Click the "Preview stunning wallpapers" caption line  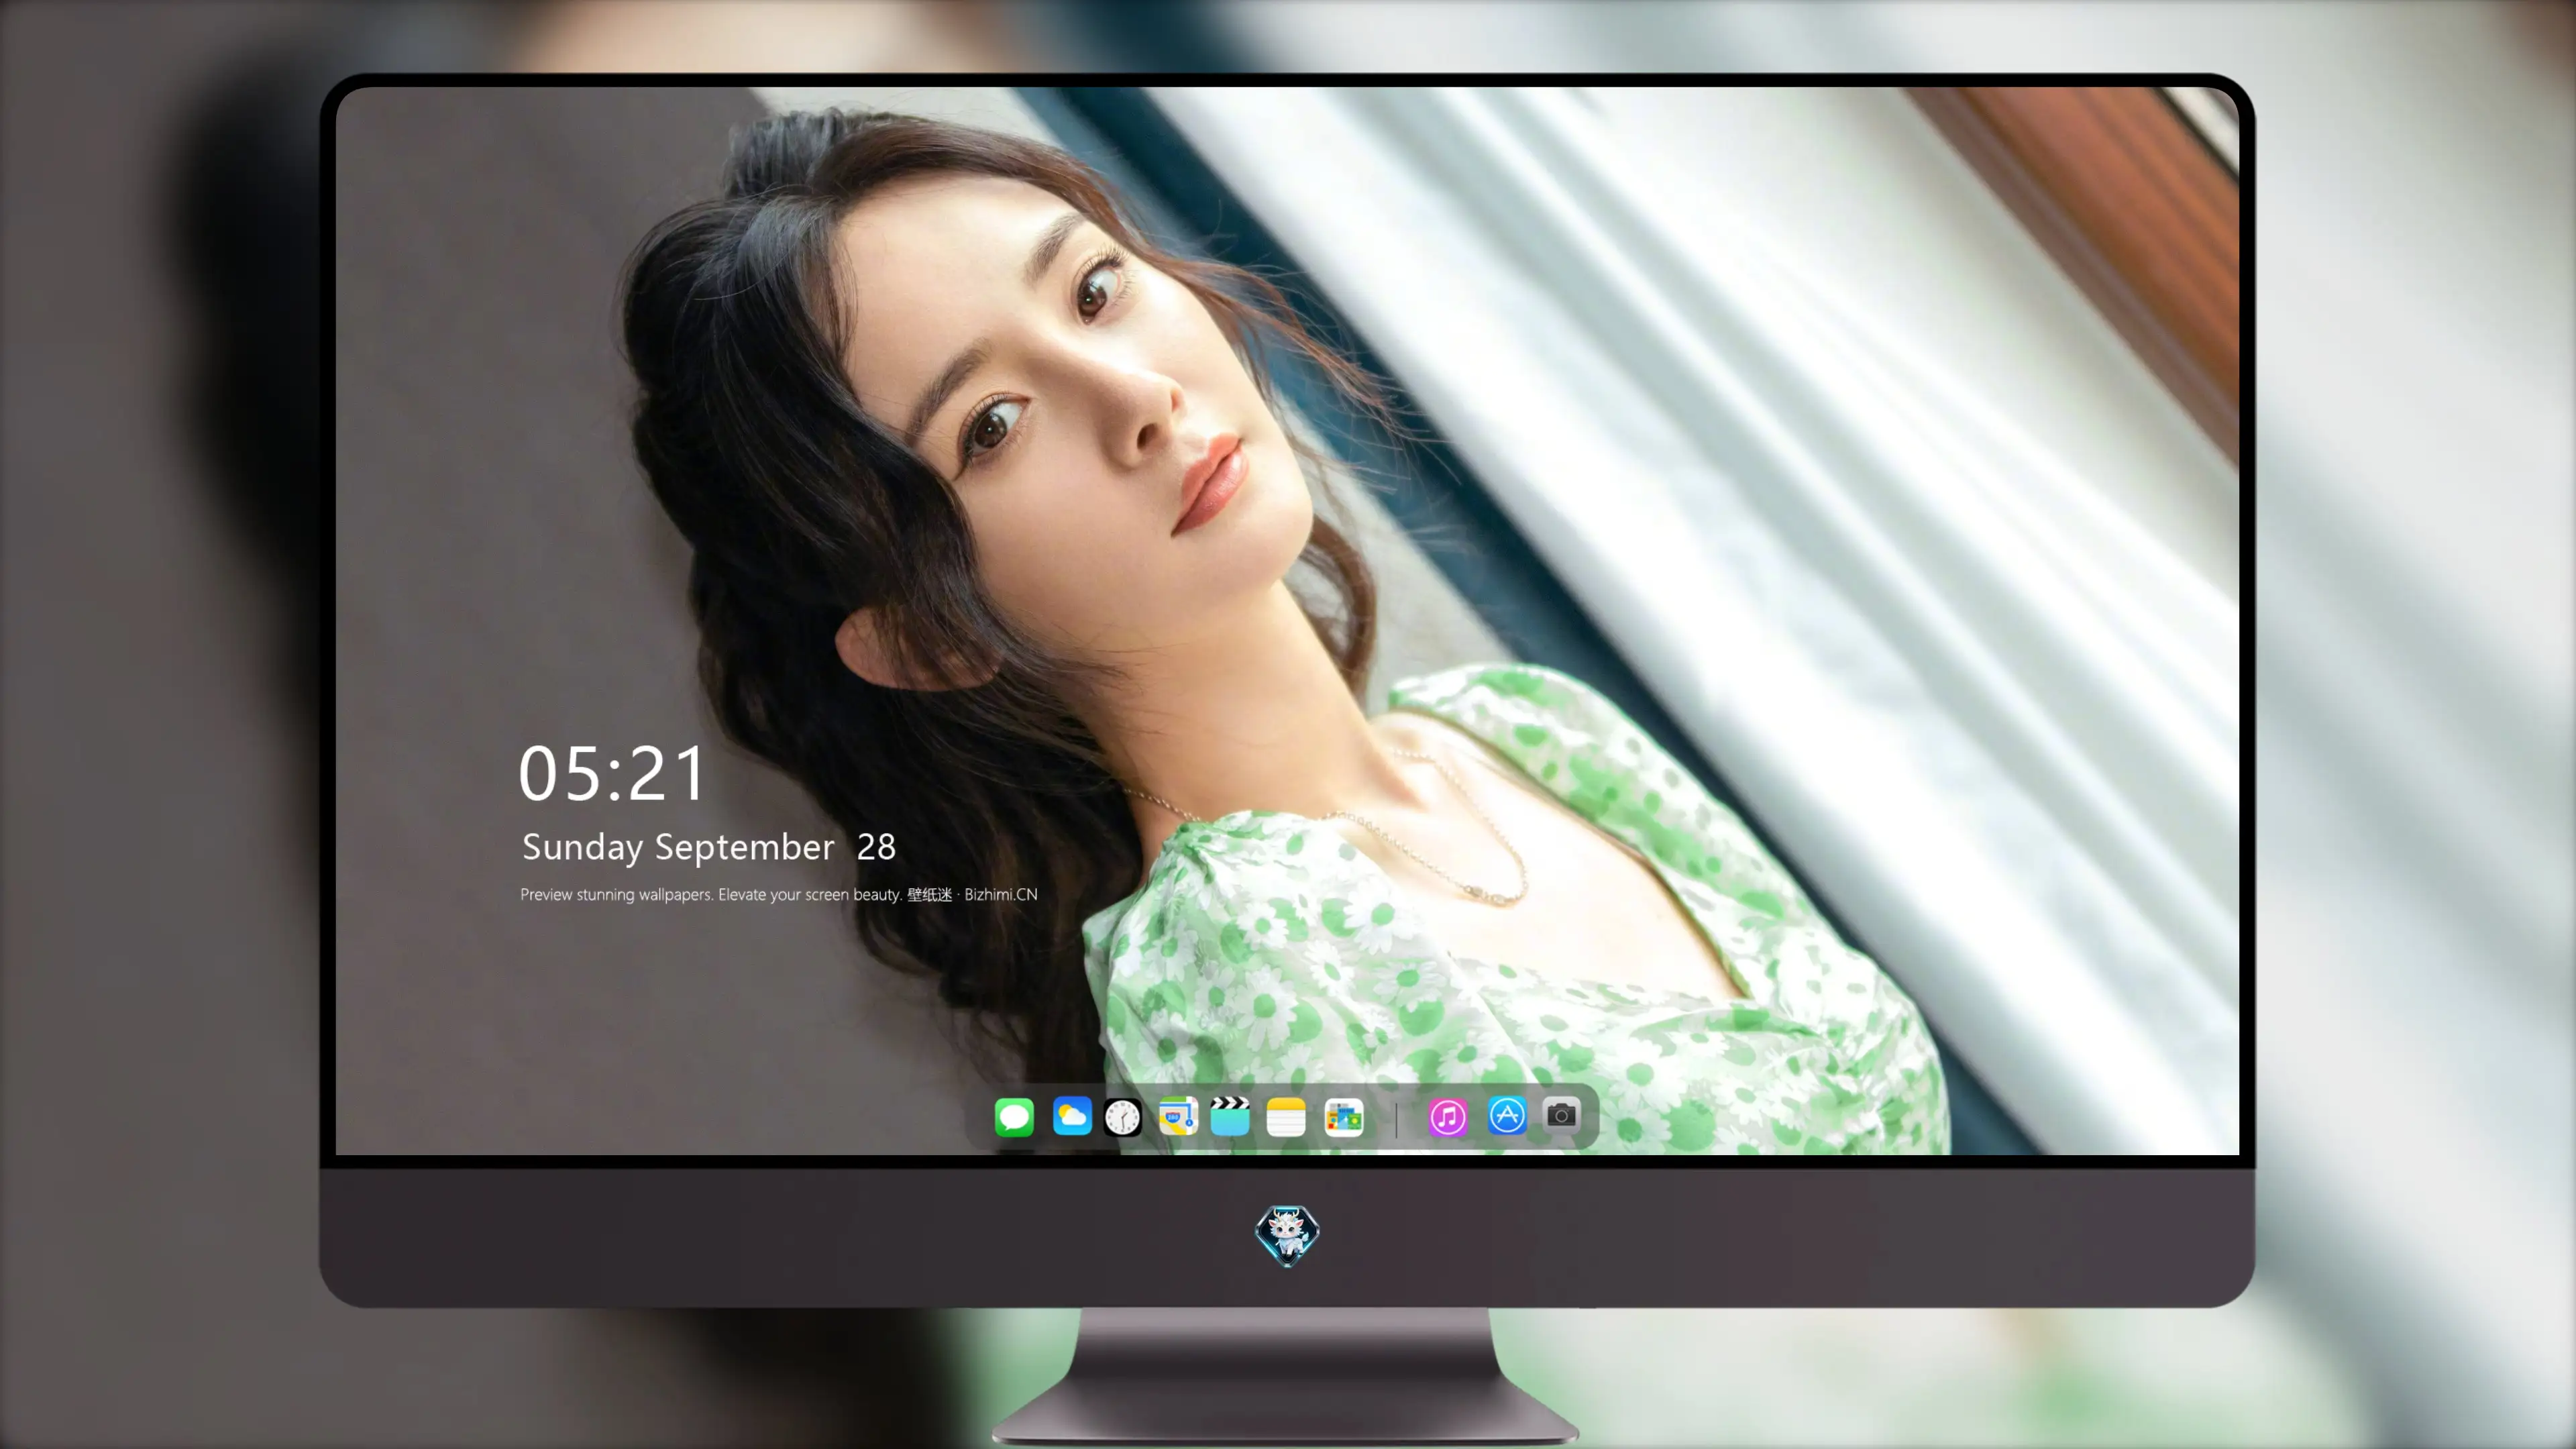(x=779, y=894)
